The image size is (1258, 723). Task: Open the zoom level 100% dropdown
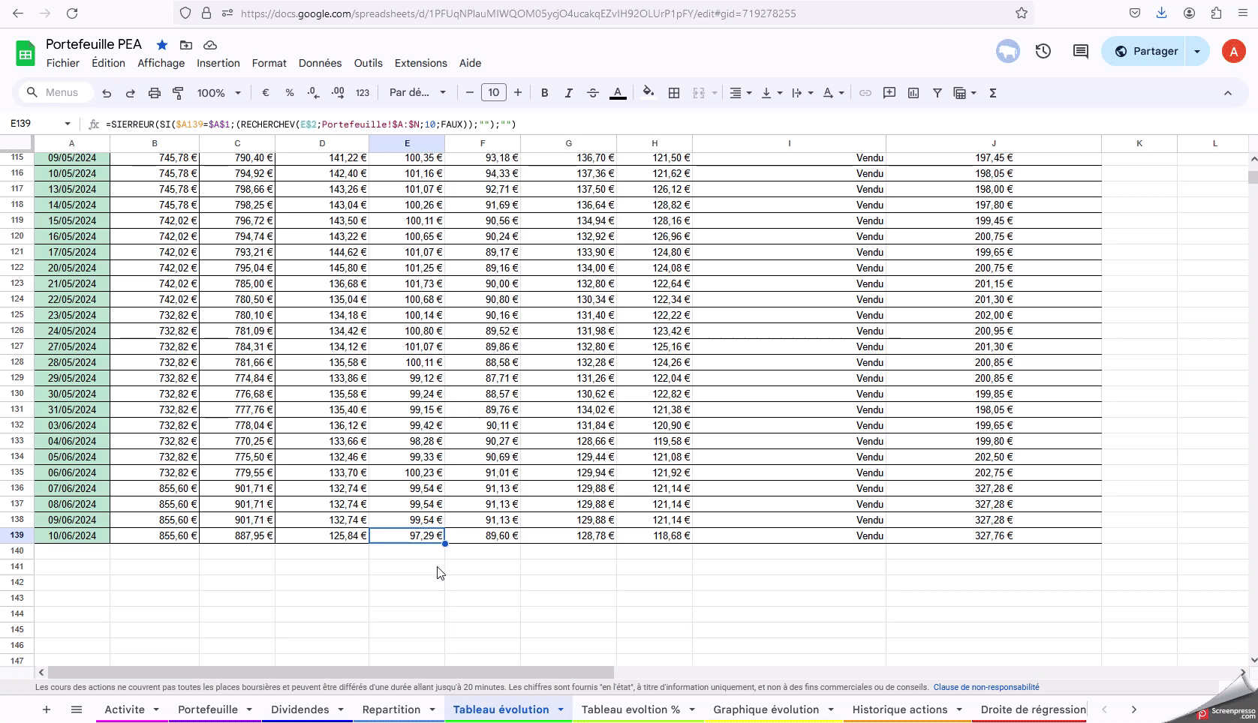coord(218,93)
